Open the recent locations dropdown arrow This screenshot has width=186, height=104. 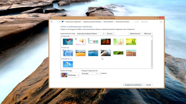(x=57, y=22)
